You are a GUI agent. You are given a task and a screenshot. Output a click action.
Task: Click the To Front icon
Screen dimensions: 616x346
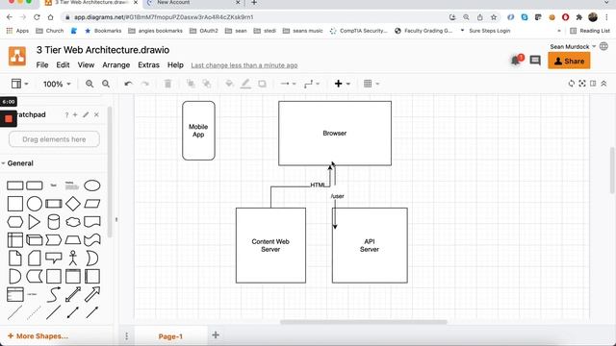coord(191,84)
